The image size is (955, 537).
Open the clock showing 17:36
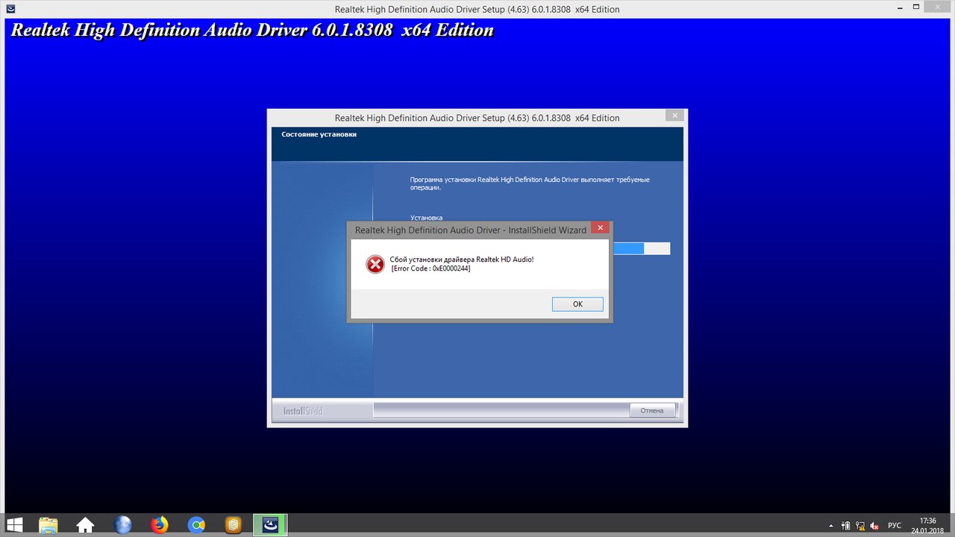[927, 525]
